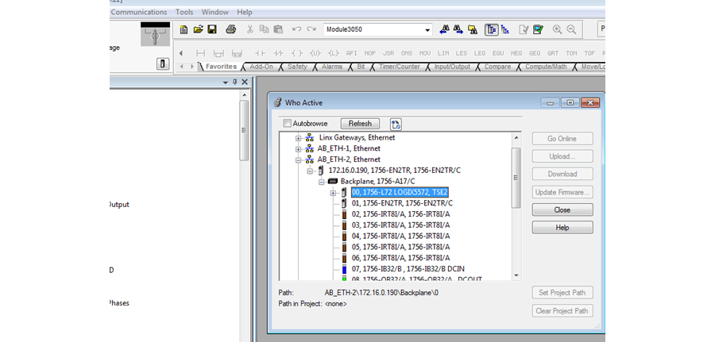Image resolution: width=715 pixels, height=342 pixels.
Task: Click the Zoom Out magnifier icon
Action: 571,29
